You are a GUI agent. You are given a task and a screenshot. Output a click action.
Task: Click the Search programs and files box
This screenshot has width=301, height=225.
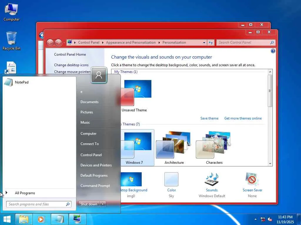[x=39, y=204]
